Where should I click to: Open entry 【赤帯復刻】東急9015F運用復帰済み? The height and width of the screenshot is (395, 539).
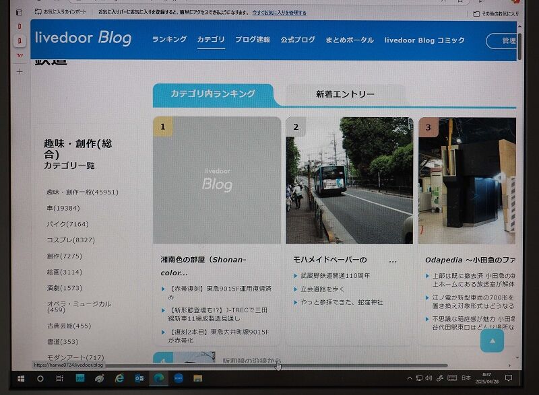[220, 293]
